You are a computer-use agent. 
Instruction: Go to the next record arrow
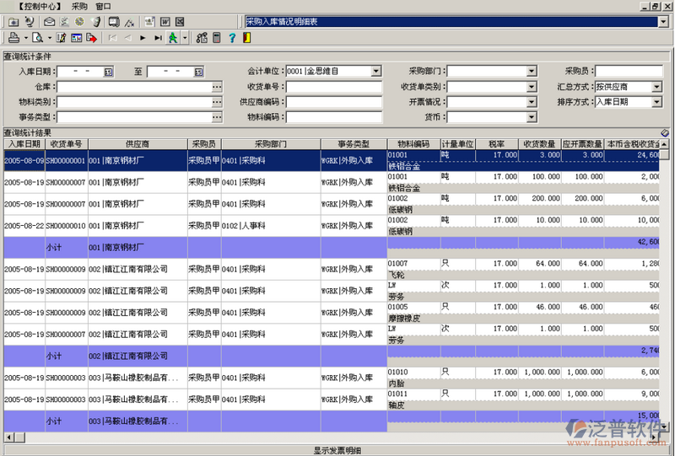[143, 38]
